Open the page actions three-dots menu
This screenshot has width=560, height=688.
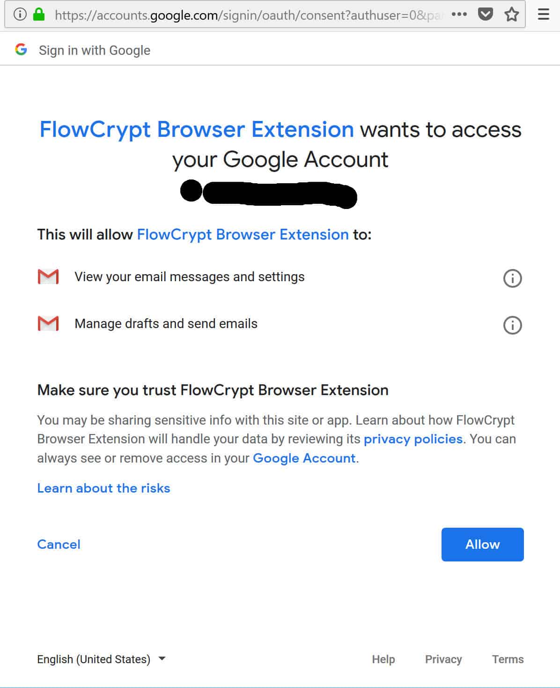point(459,14)
